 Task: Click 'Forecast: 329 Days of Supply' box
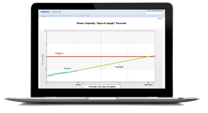(x=102, y=87)
